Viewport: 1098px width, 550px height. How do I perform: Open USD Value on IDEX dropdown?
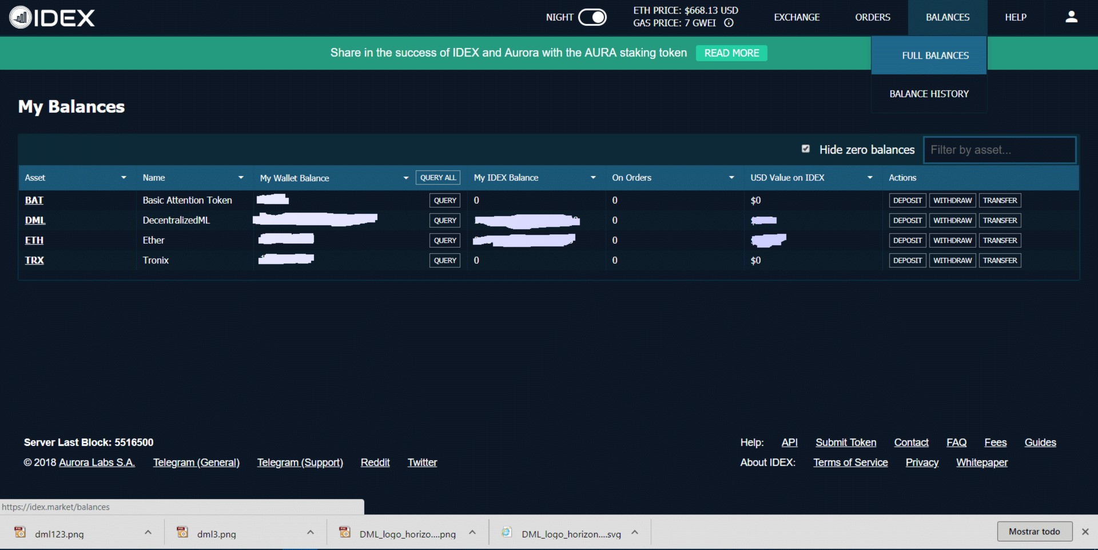(x=870, y=178)
